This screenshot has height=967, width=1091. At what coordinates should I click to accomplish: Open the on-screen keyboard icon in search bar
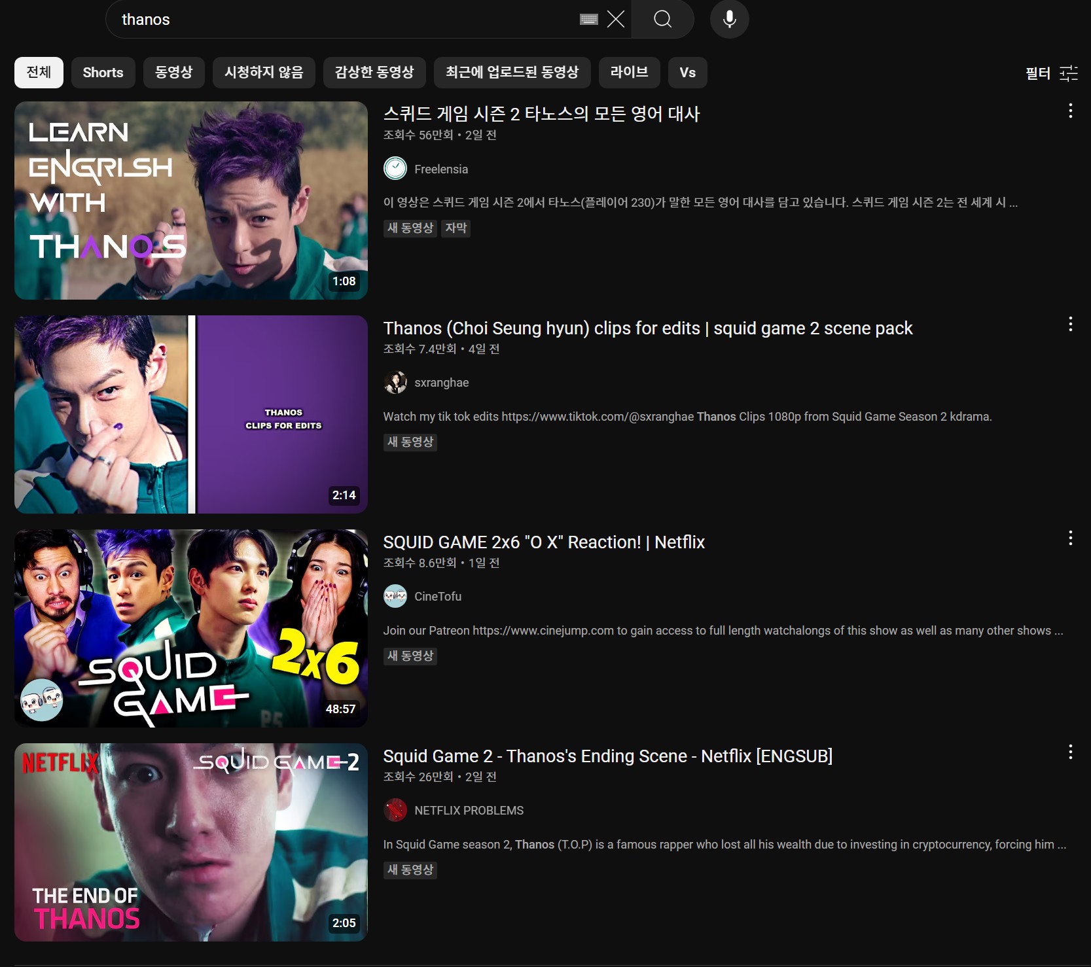(589, 20)
